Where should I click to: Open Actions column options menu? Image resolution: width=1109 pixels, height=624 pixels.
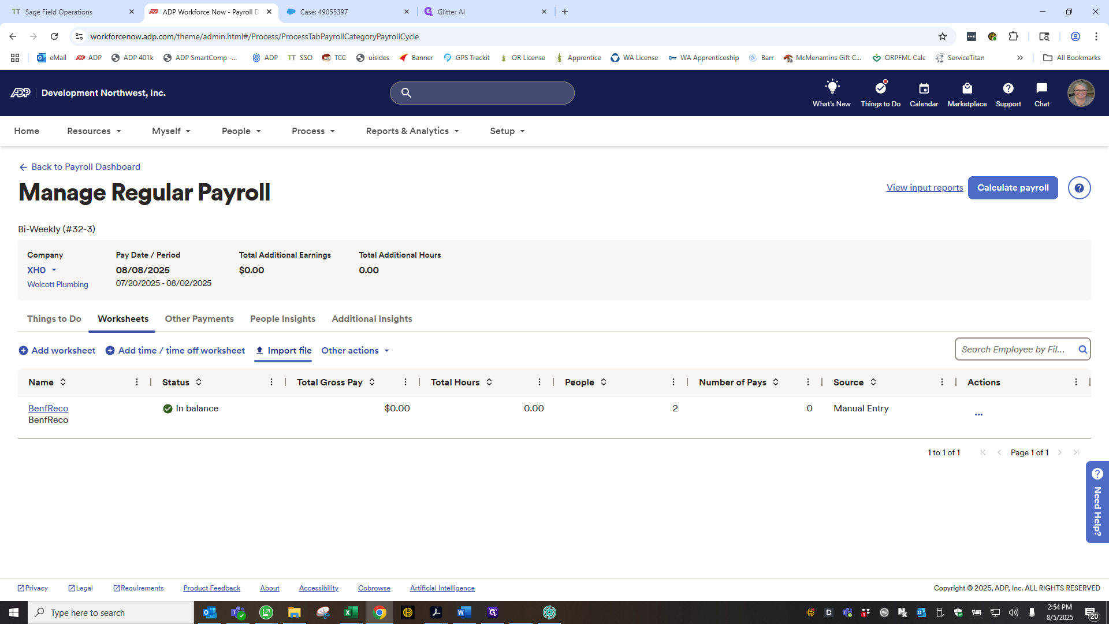(1076, 382)
